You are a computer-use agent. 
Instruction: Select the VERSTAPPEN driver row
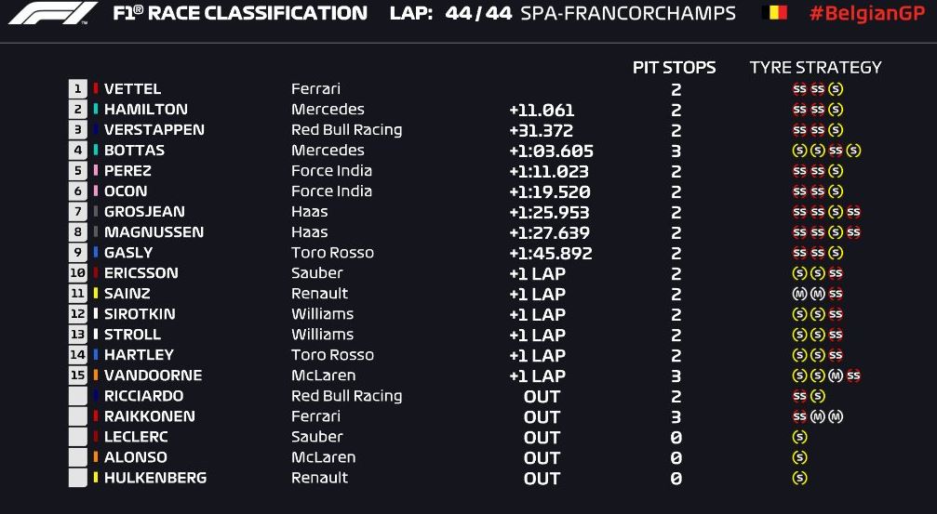pyautogui.click(x=475, y=129)
